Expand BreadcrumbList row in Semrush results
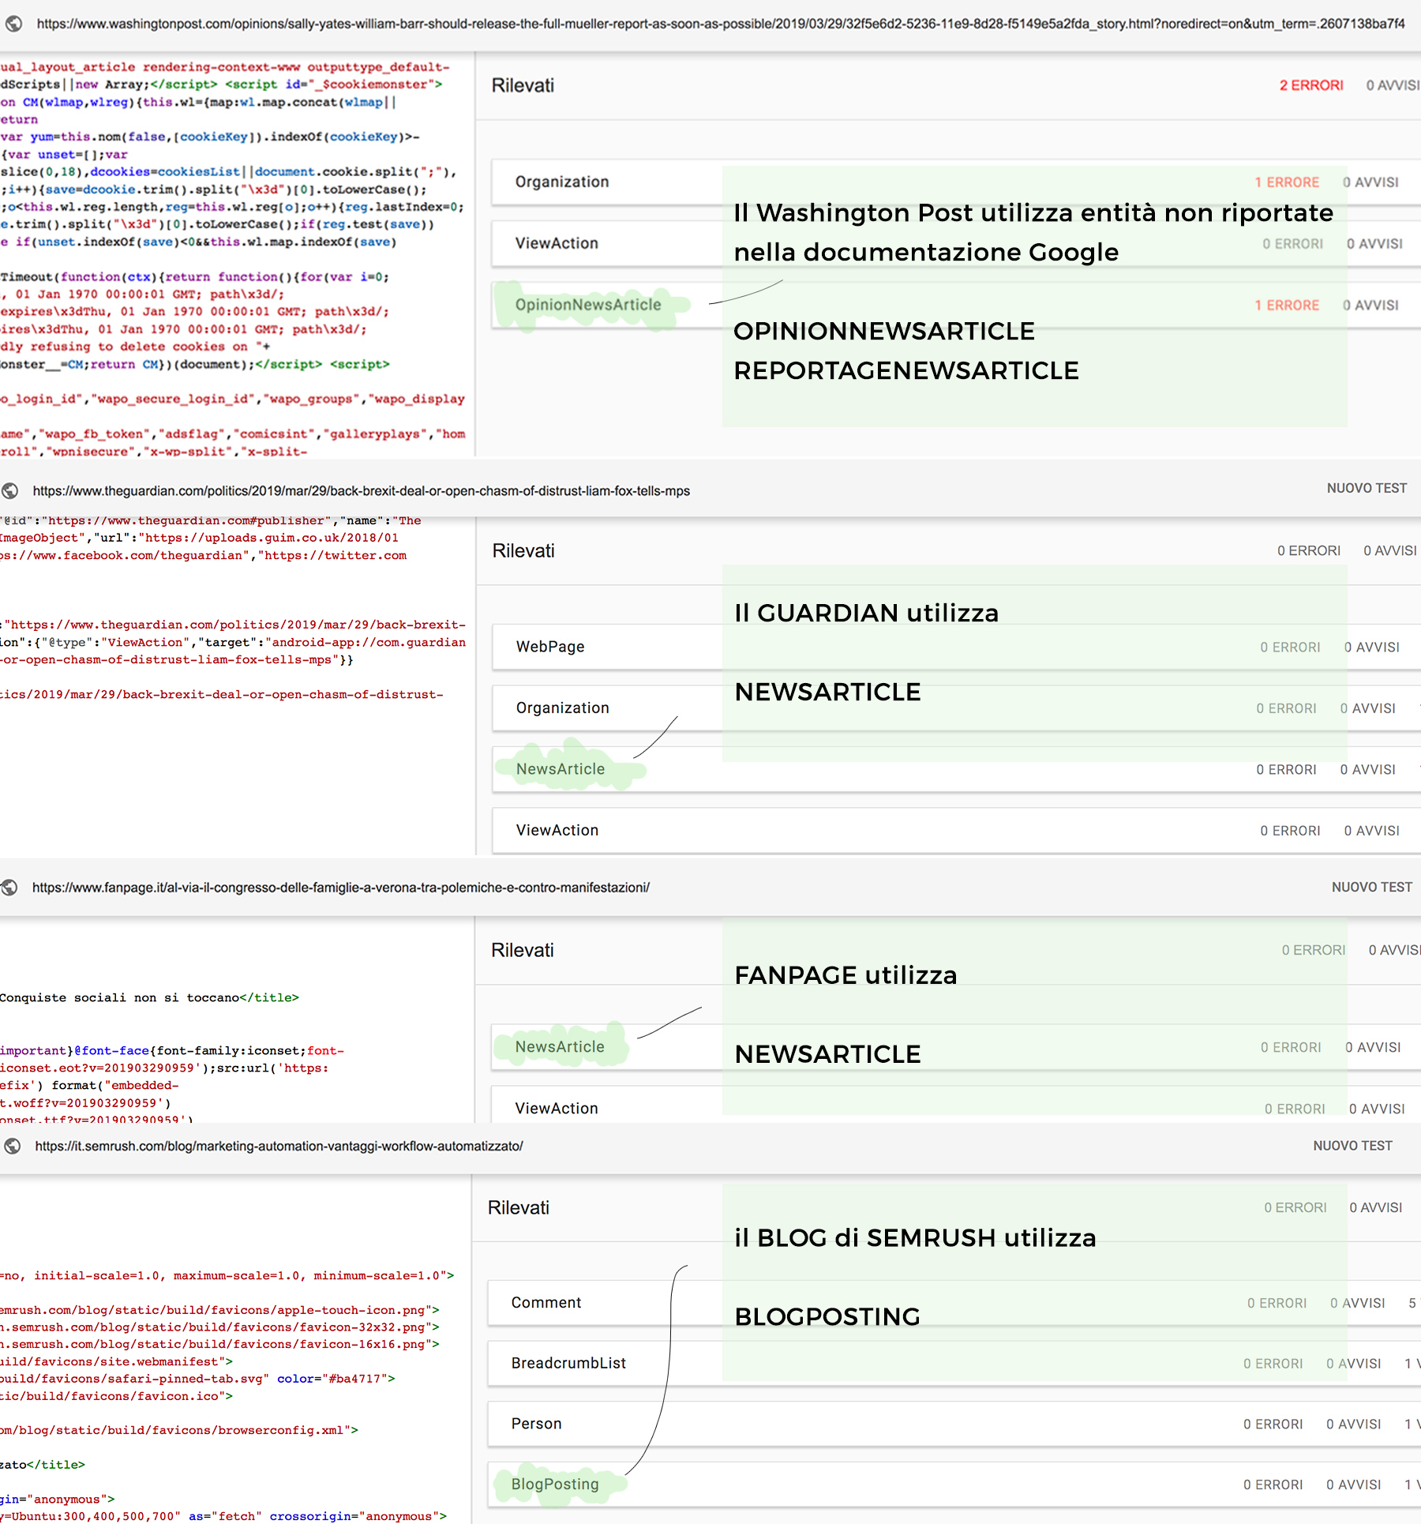 pyautogui.click(x=954, y=1364)
